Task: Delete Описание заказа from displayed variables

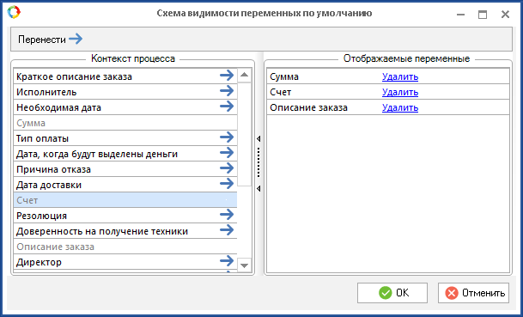Action: (400, 107)
